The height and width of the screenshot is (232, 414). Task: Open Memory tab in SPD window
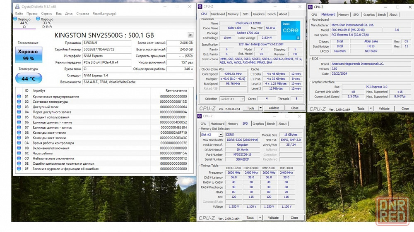tap(233, 124)
